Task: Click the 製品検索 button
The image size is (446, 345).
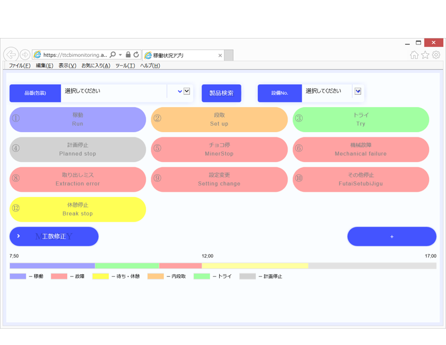Action: [x=222, y=93]
